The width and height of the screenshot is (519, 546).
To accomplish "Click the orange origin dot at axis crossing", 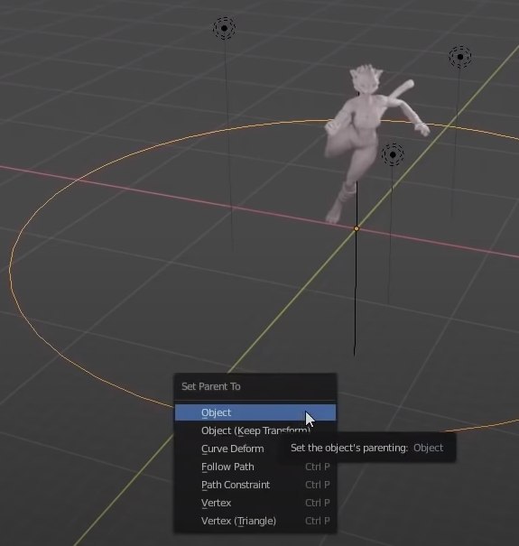I will click(x=356, y=228).
